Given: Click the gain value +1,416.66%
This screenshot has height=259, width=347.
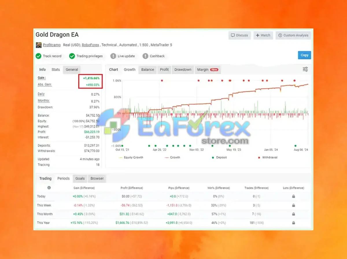Looking at the screenshot, I should coord(91,78).
